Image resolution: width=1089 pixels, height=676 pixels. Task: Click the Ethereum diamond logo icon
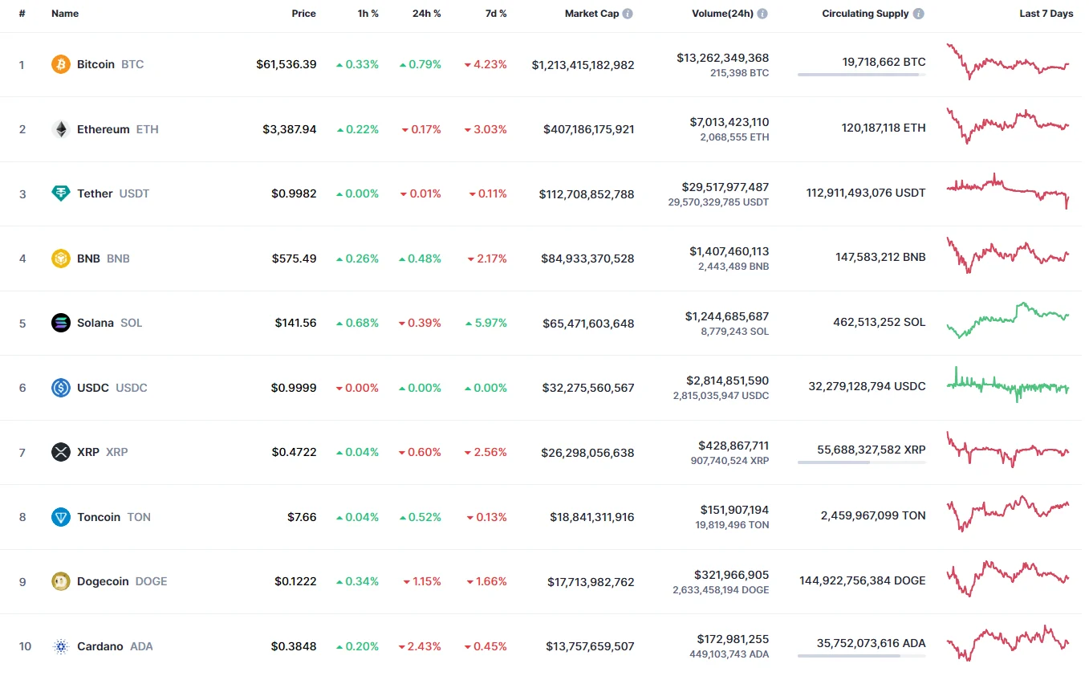tap(61, 129)
